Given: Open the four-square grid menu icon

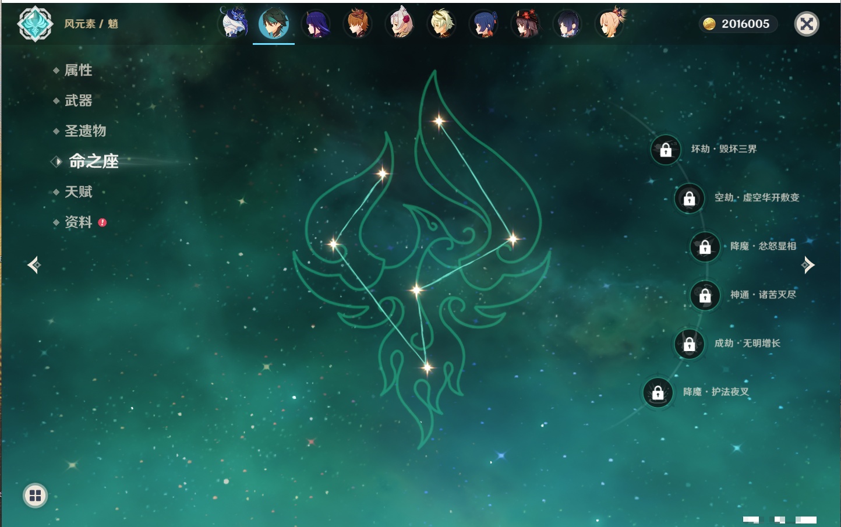Looking at the screenshot, I should [35, 496].
